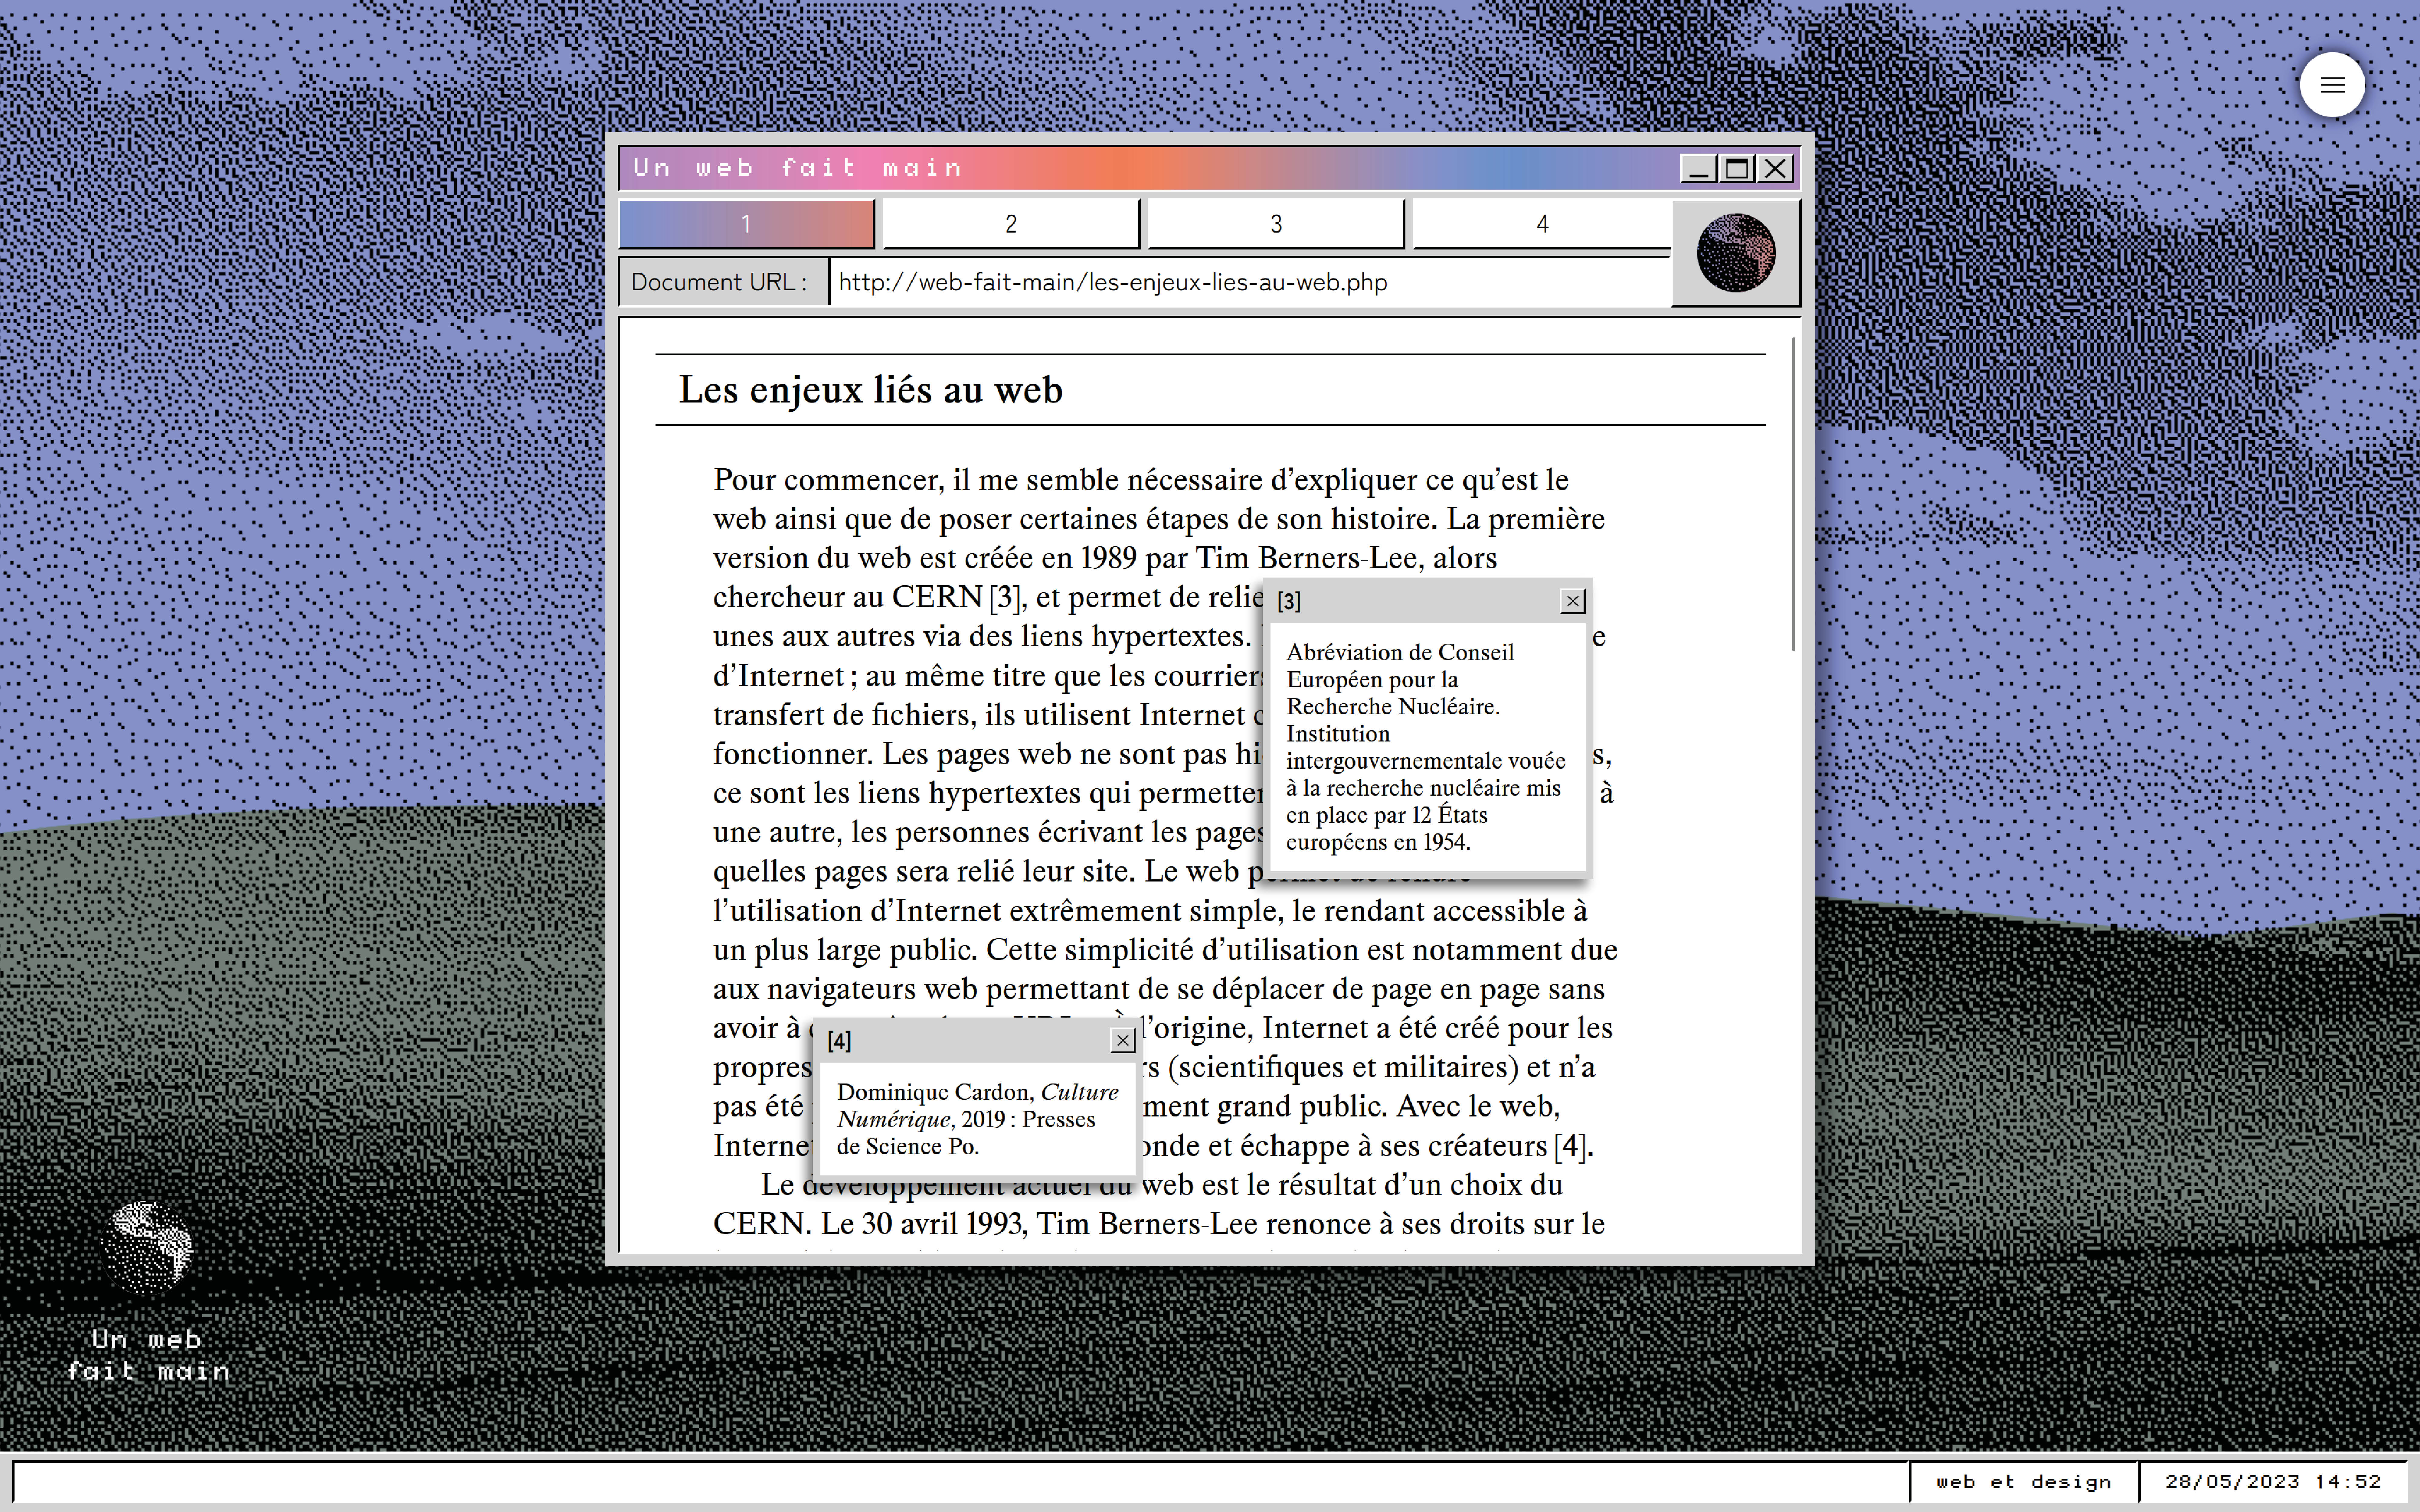Click the [3] footnote reference after CERN
Image resolution: width=2420 pixels, height=1512 pixels.
(1005, 598)
